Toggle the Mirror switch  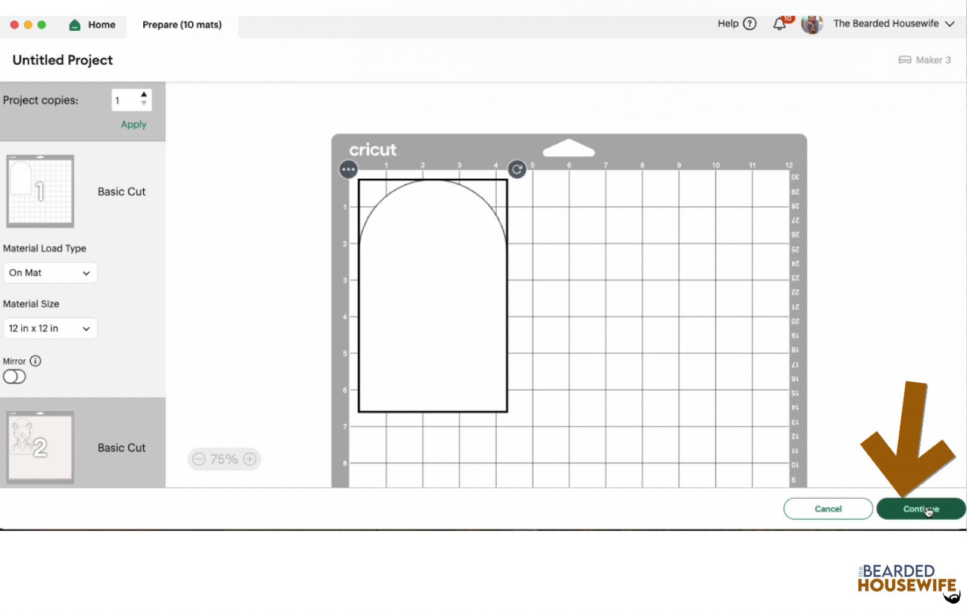[x=15, y=377]
